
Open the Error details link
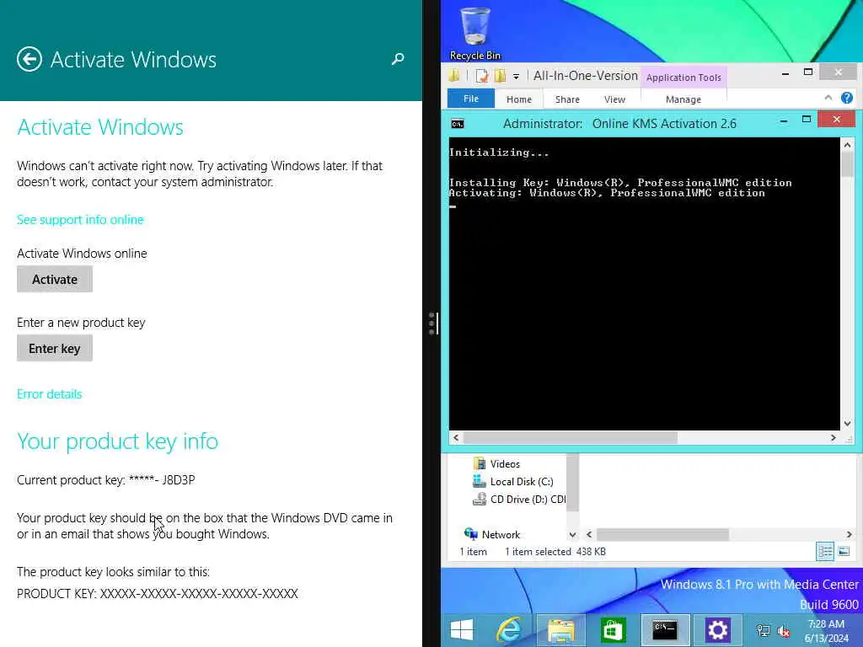tap(50, 394)
